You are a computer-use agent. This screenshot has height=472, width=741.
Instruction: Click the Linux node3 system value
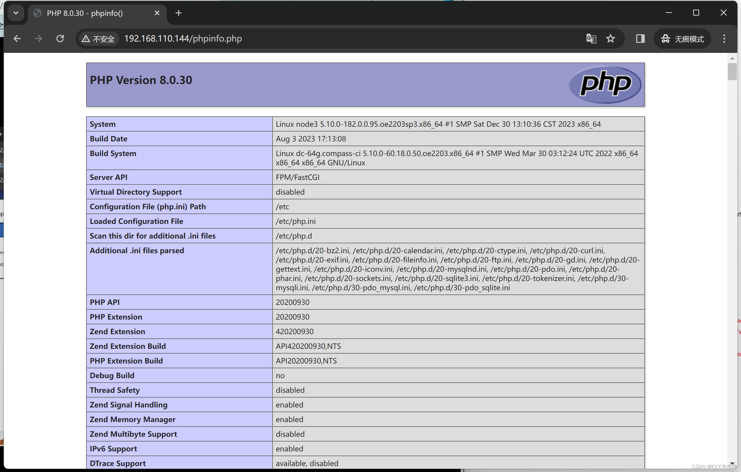pos(438,124)
